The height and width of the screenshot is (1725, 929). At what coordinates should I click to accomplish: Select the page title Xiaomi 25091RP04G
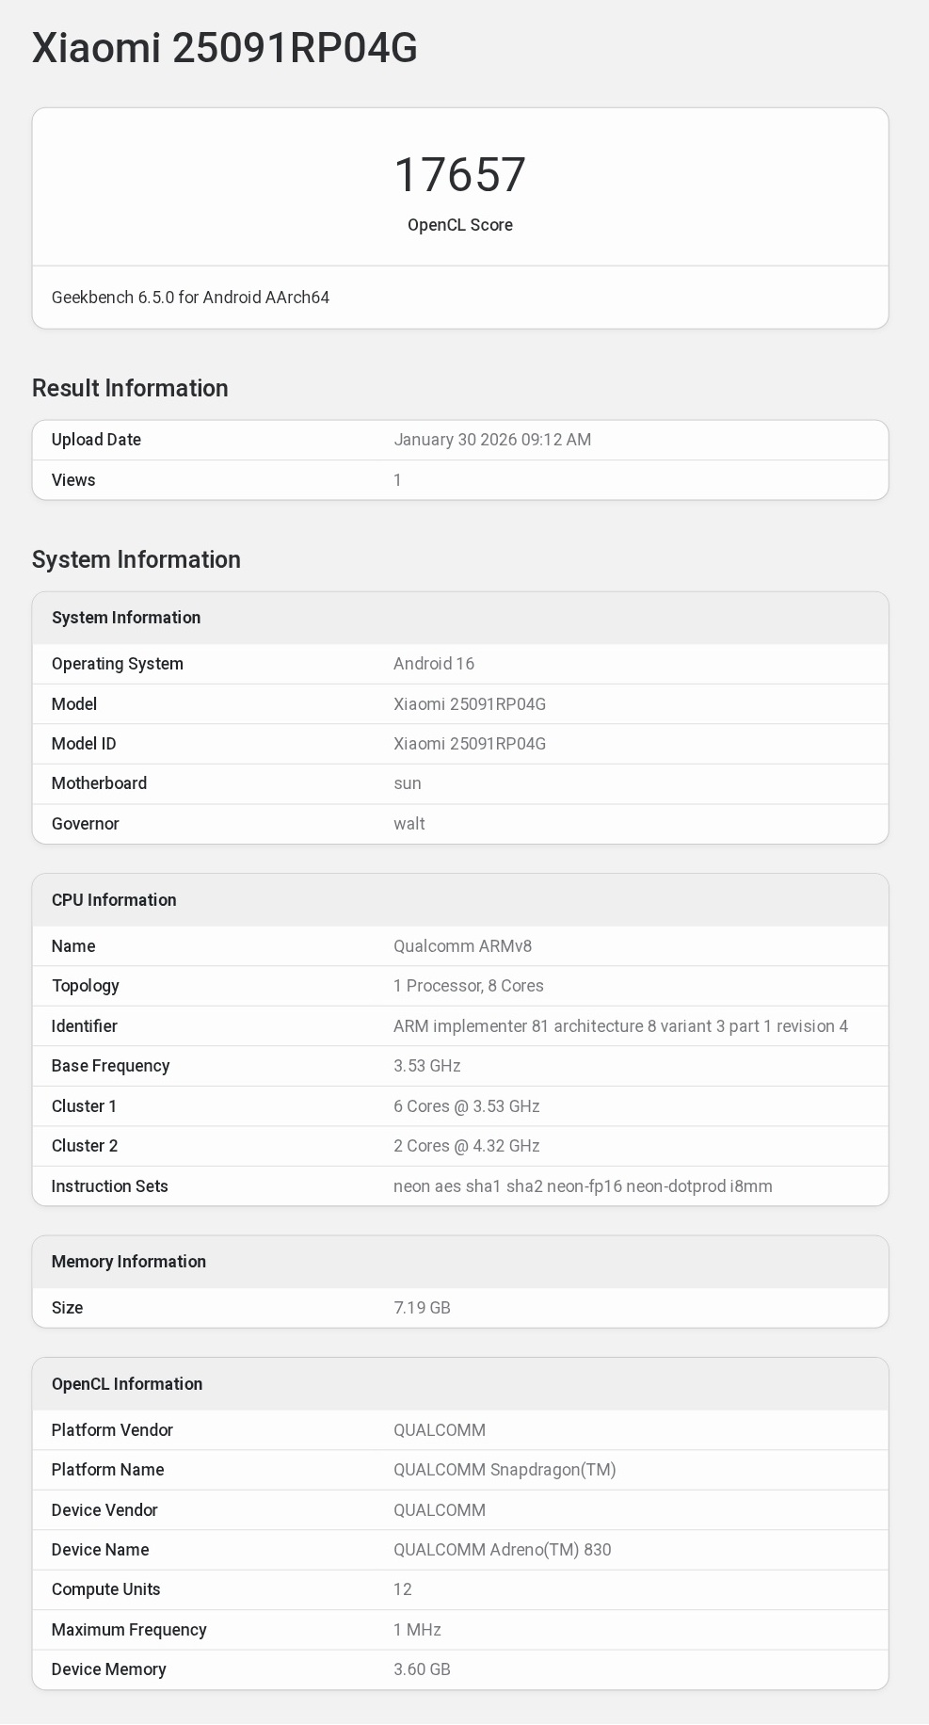pos(225,48)
